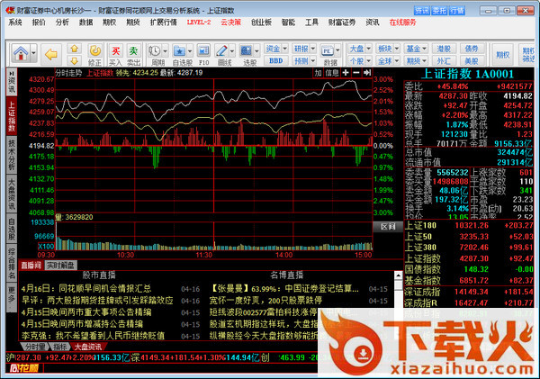540x379 pixels.
Task: Click the yellow down arrow icon
Action: coord(75,61)
